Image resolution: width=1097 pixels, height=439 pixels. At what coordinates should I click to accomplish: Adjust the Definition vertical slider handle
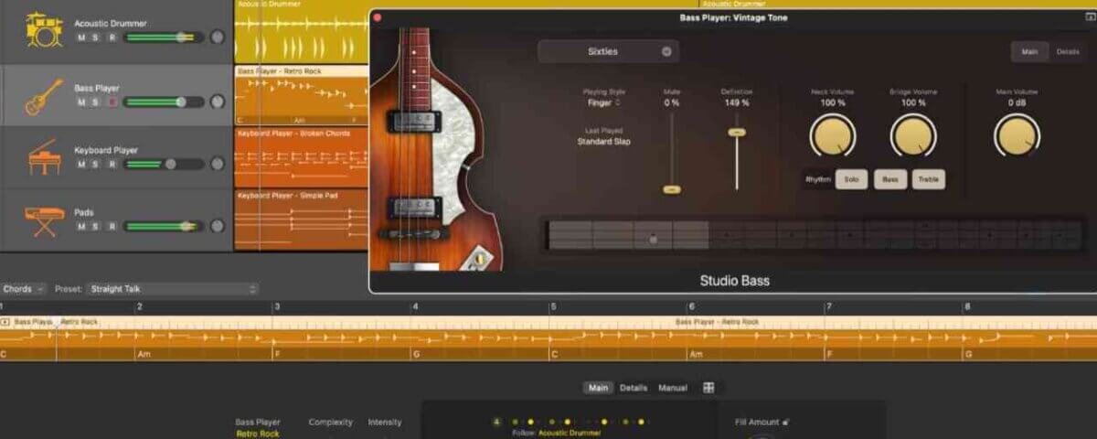(737, 133)
